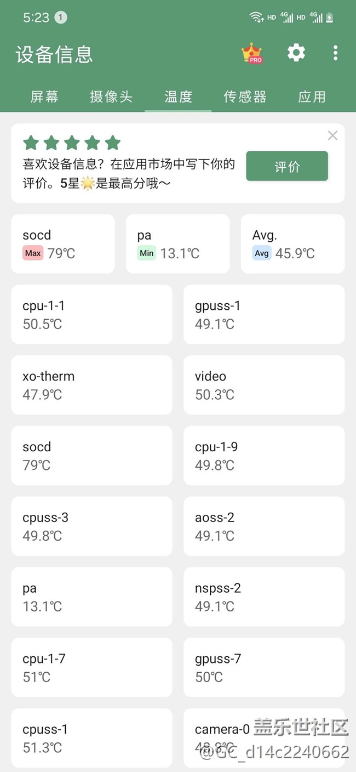Dismiss the rating prompt card

click(332, 135)
